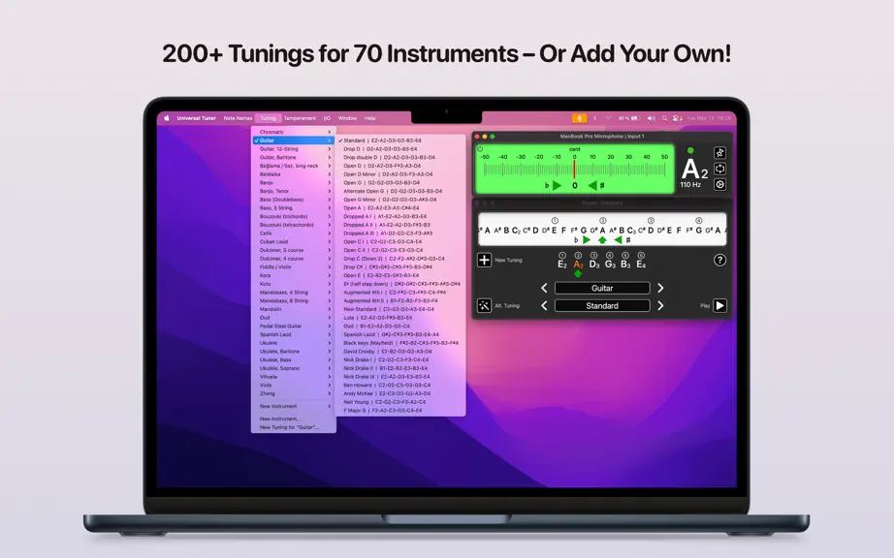894x558 pixels.
Task: Select the Drop D tuning
Action: pos(400,149)
